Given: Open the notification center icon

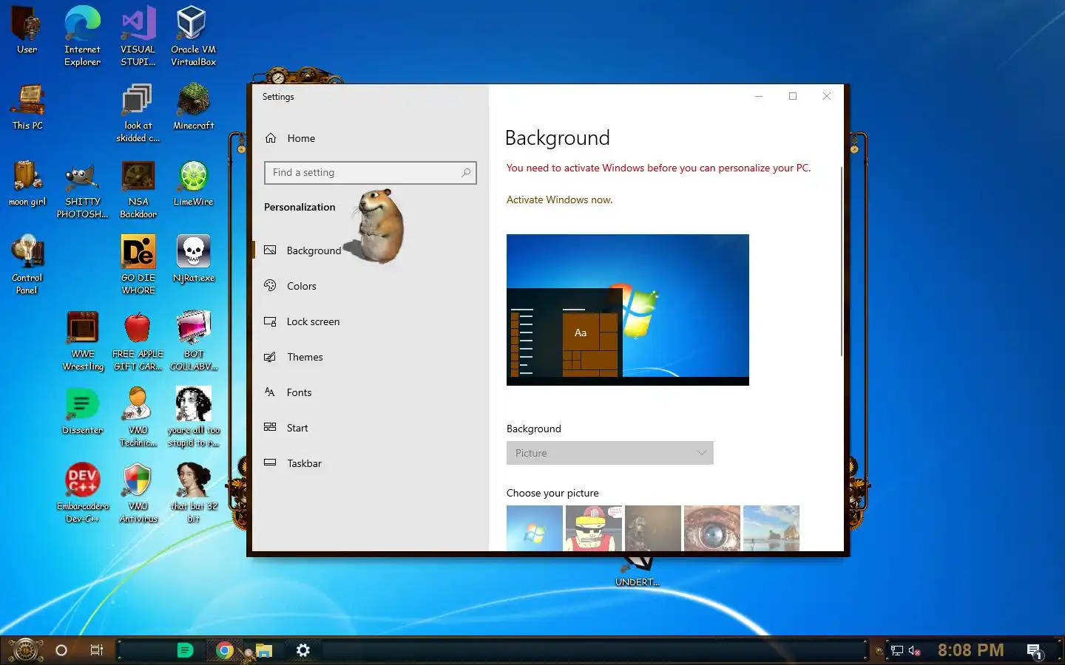Looking at the screenshot, I should [1035, 651].
